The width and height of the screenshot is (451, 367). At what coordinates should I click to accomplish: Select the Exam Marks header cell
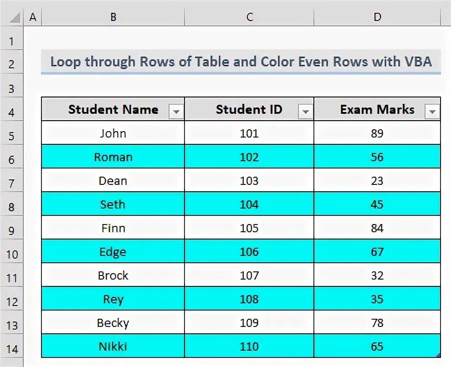point(377,109)
